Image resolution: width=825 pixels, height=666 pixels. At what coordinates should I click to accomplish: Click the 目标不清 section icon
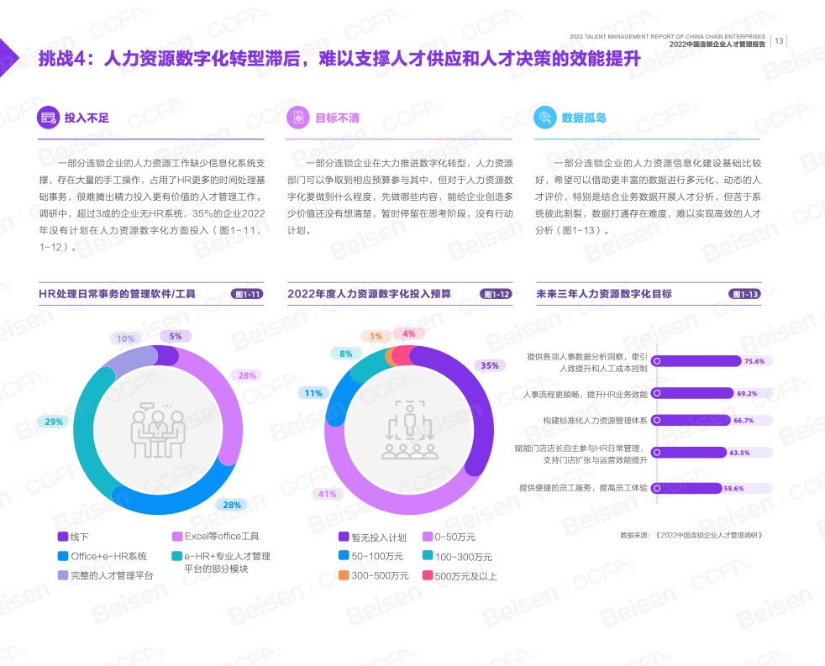tap(298, 118)
